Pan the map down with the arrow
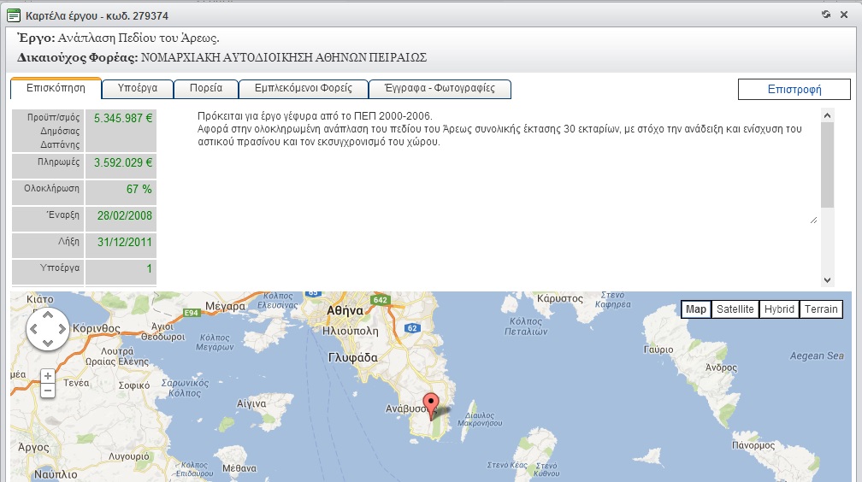The image size is (862, 482). point(47,343)
